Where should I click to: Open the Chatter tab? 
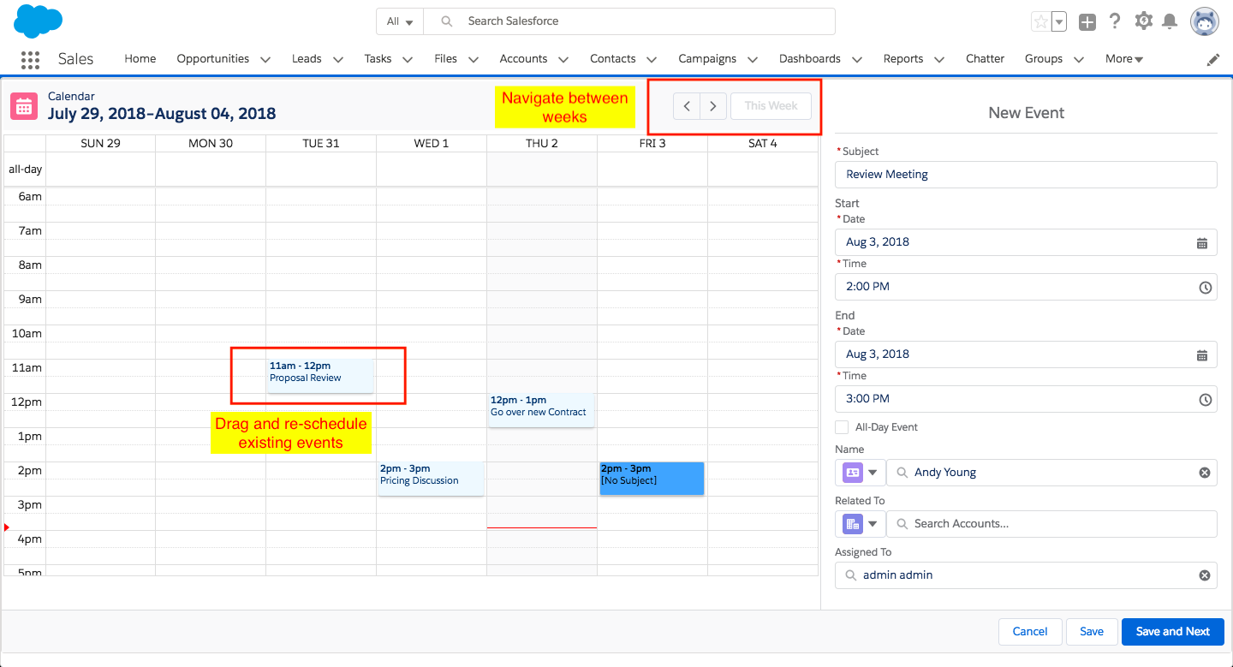985,59
